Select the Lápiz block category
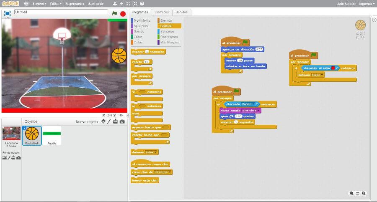Screen dimensions: 377x202 click(138, 37)
